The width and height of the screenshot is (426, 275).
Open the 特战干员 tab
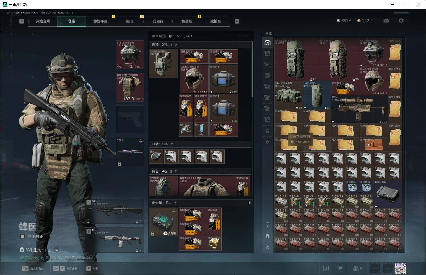[x=100, y=21]
